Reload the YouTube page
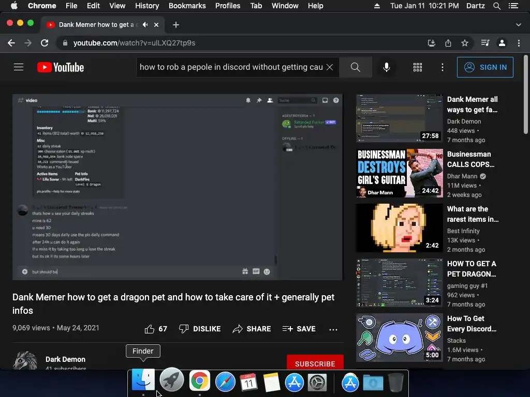 tap(45, 43)
